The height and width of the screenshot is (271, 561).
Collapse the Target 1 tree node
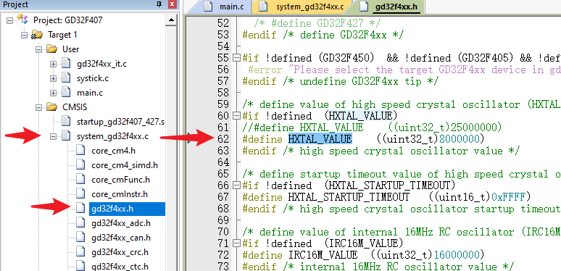tap(24, 35)
